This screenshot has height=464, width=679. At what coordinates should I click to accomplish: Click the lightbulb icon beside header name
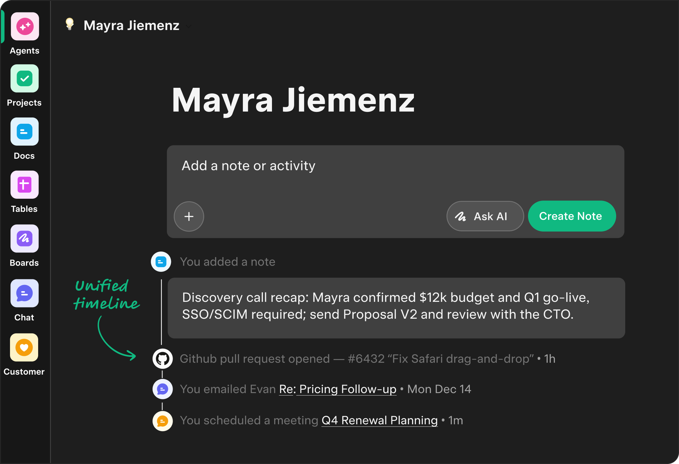pyautogui.click(x=70, y=24)
